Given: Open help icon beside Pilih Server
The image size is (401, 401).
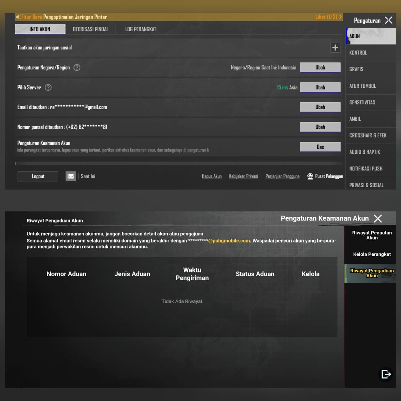Looking at the screenshot, I should tap(48, 87).
